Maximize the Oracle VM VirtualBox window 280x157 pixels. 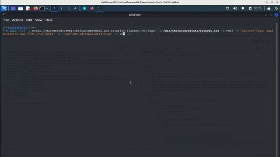(x=272, y=2)
